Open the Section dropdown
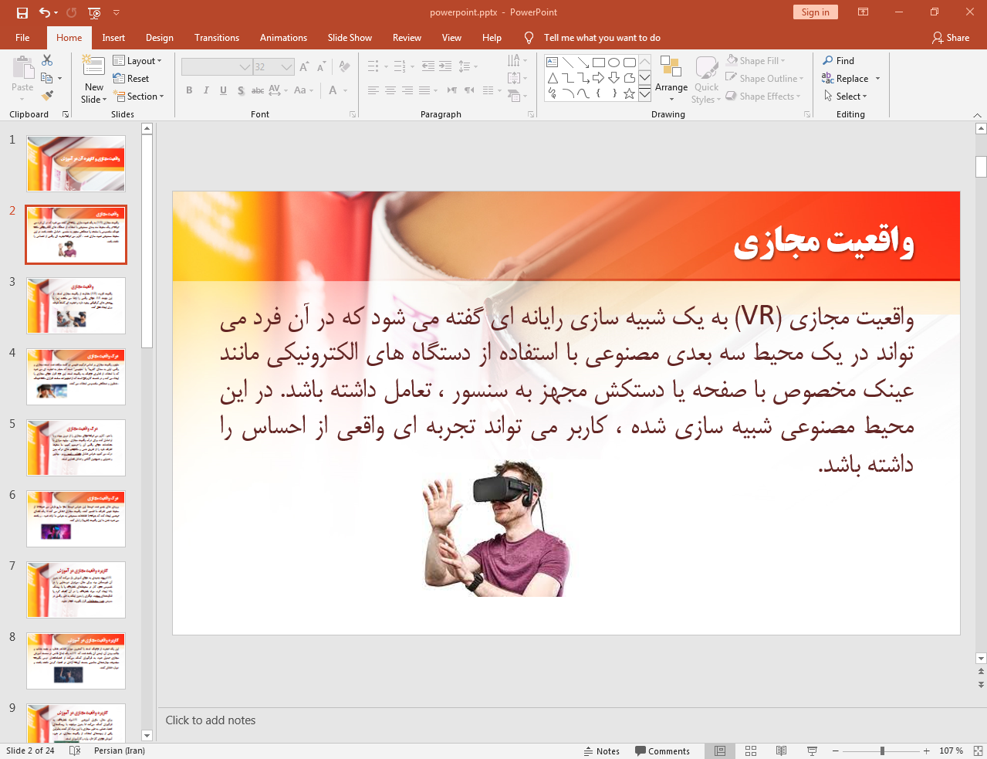 (x=139, y=97)
